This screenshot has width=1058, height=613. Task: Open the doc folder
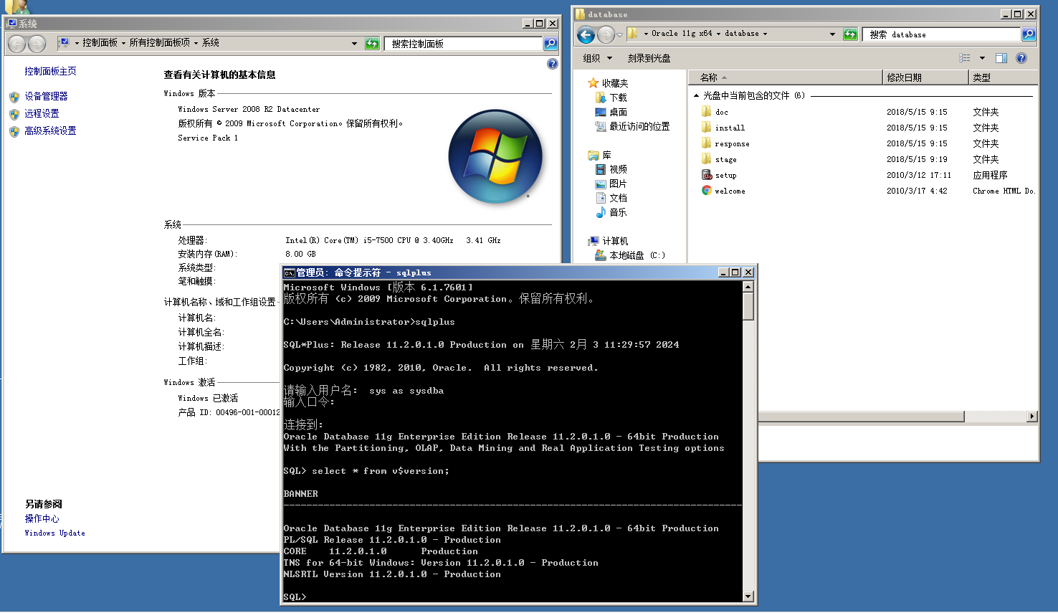tap(721, 112)
